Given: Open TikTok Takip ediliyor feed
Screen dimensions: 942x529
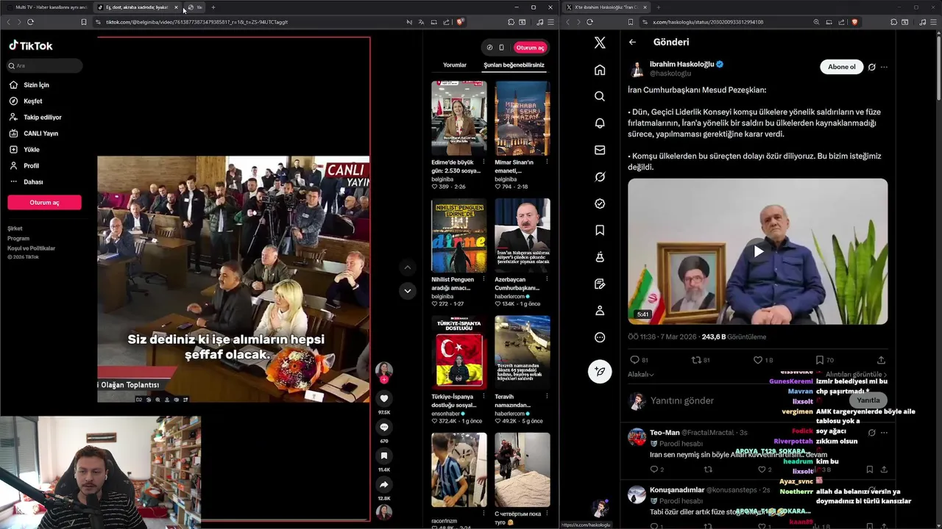Looking at the screenshot, I should click(x=44, y=118).
